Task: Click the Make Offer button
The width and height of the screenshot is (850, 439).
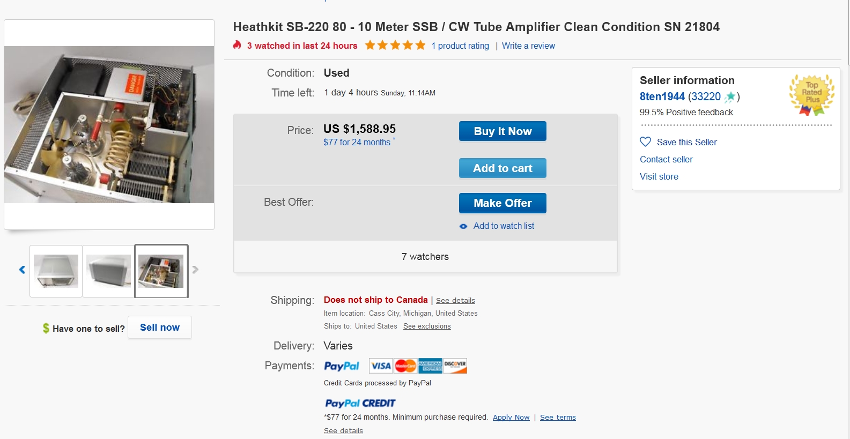Action: tap(502, 203)
